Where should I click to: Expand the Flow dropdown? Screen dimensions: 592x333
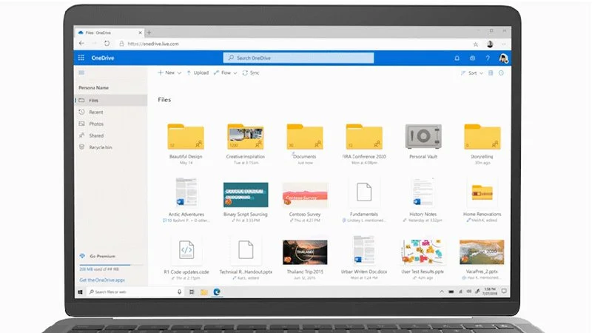226,73
